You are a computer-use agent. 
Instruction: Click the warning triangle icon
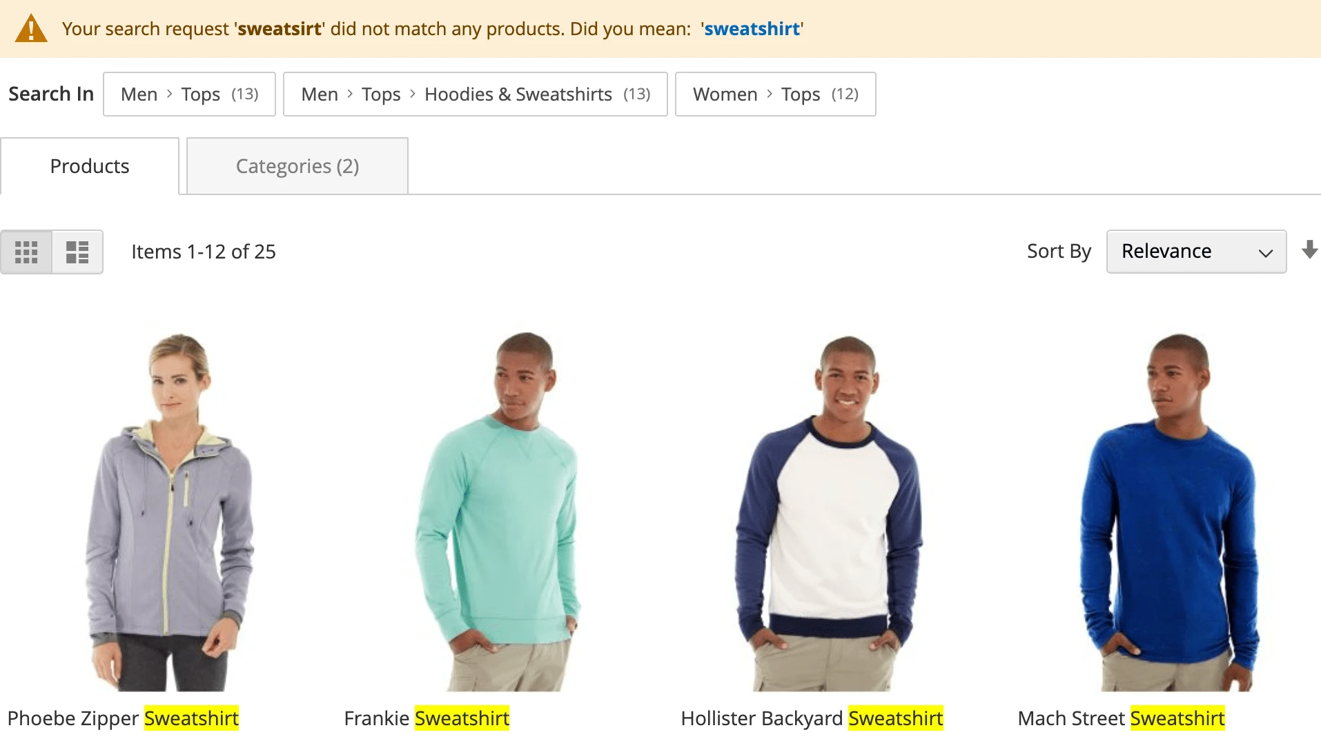coord(30,28)
